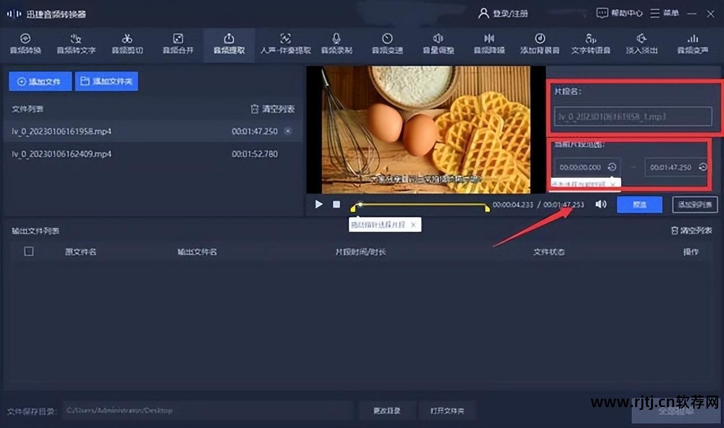Click the segment time/duration column header
Image resolution: width=724 pixels, height=428 pixels.
[x=361, y=252]
